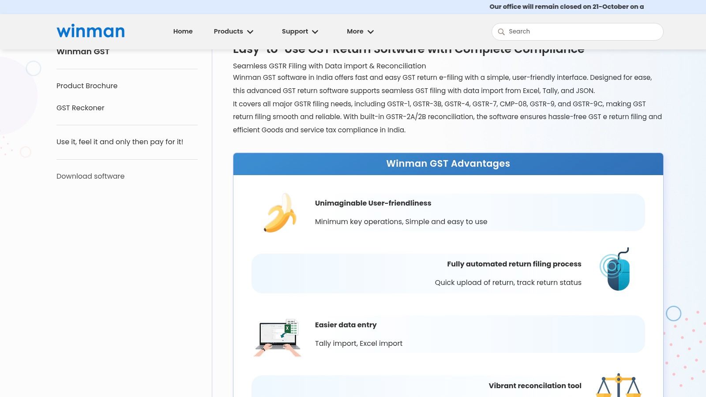706x397 pixels.
Task: Click the winman logo
Action: click(90, 31)
